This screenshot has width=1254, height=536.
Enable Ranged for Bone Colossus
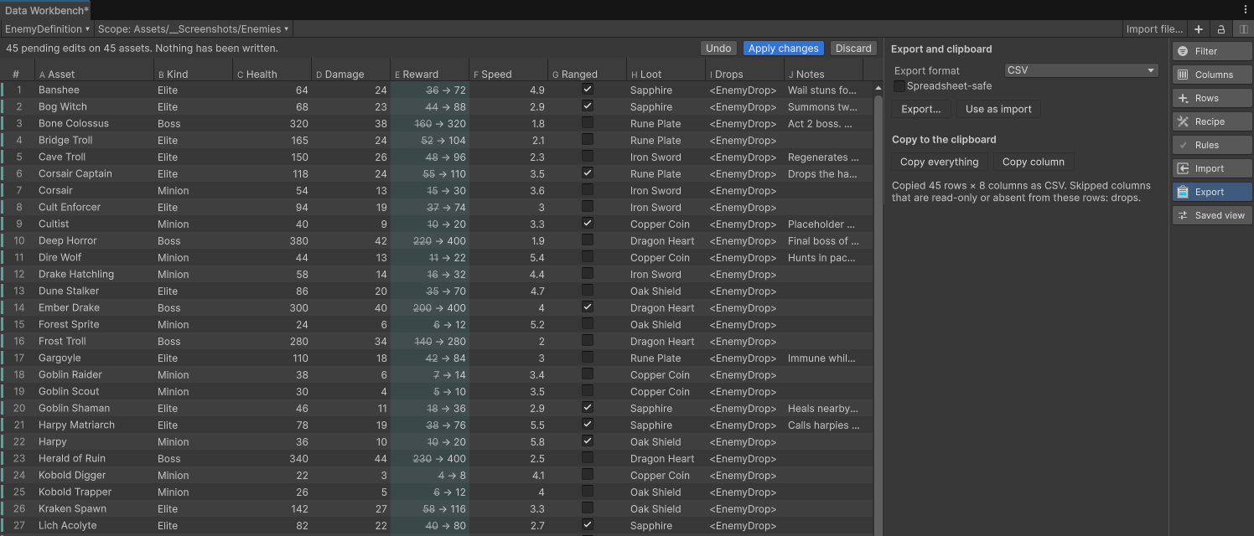(x=588, y=122)
